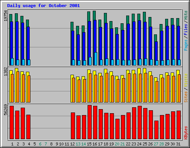Click day label 8 on the x-axis

[x=51, y=144]
